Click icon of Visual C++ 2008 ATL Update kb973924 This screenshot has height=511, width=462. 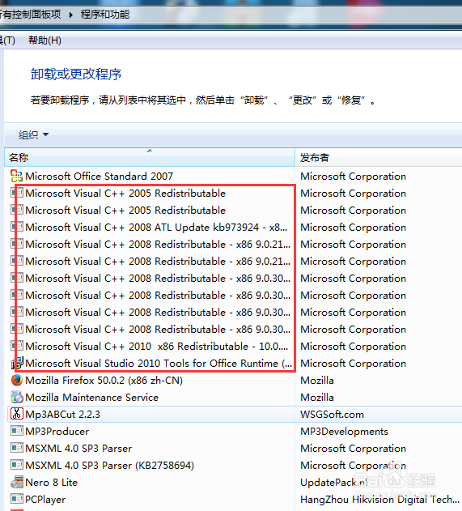[x=17, y=227]
